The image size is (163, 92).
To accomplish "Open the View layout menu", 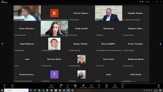I will click(147, 2).
